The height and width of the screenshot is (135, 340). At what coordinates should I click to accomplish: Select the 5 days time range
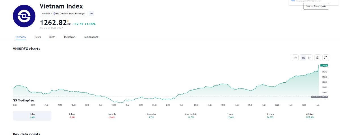[72, 115]
